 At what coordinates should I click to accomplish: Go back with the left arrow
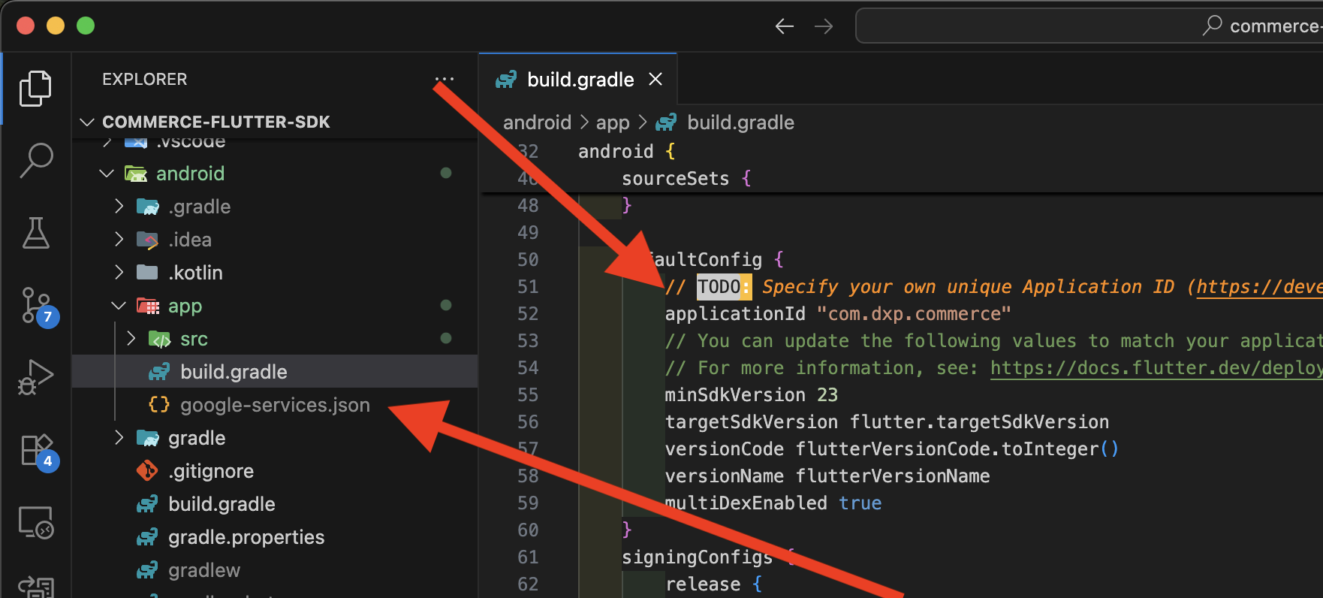click(785, 26)
